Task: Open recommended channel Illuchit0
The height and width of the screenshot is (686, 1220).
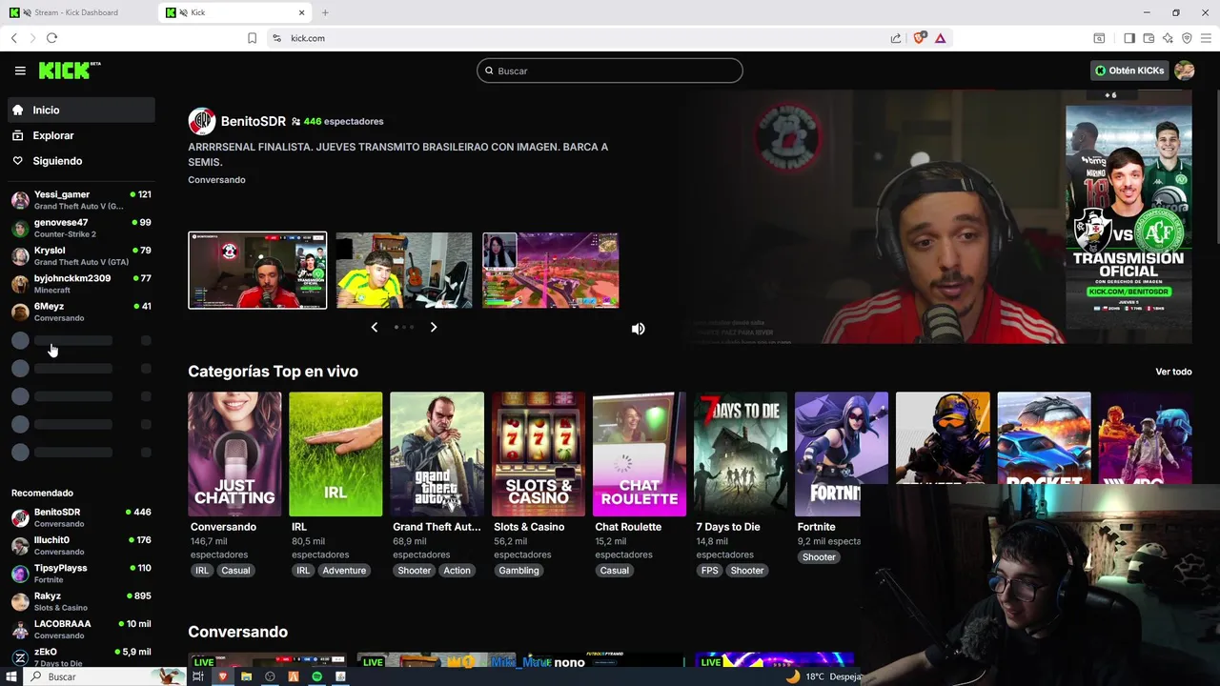Action: (x=81, y=546)
